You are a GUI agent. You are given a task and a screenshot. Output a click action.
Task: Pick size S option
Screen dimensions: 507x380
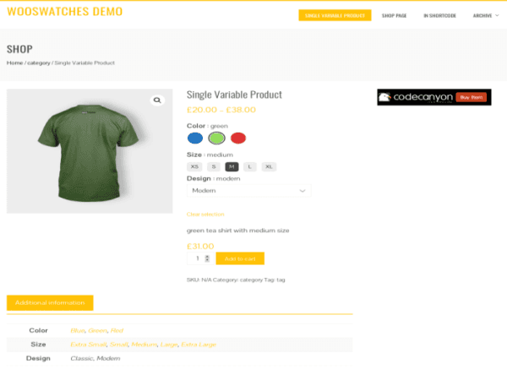(214, 166)
